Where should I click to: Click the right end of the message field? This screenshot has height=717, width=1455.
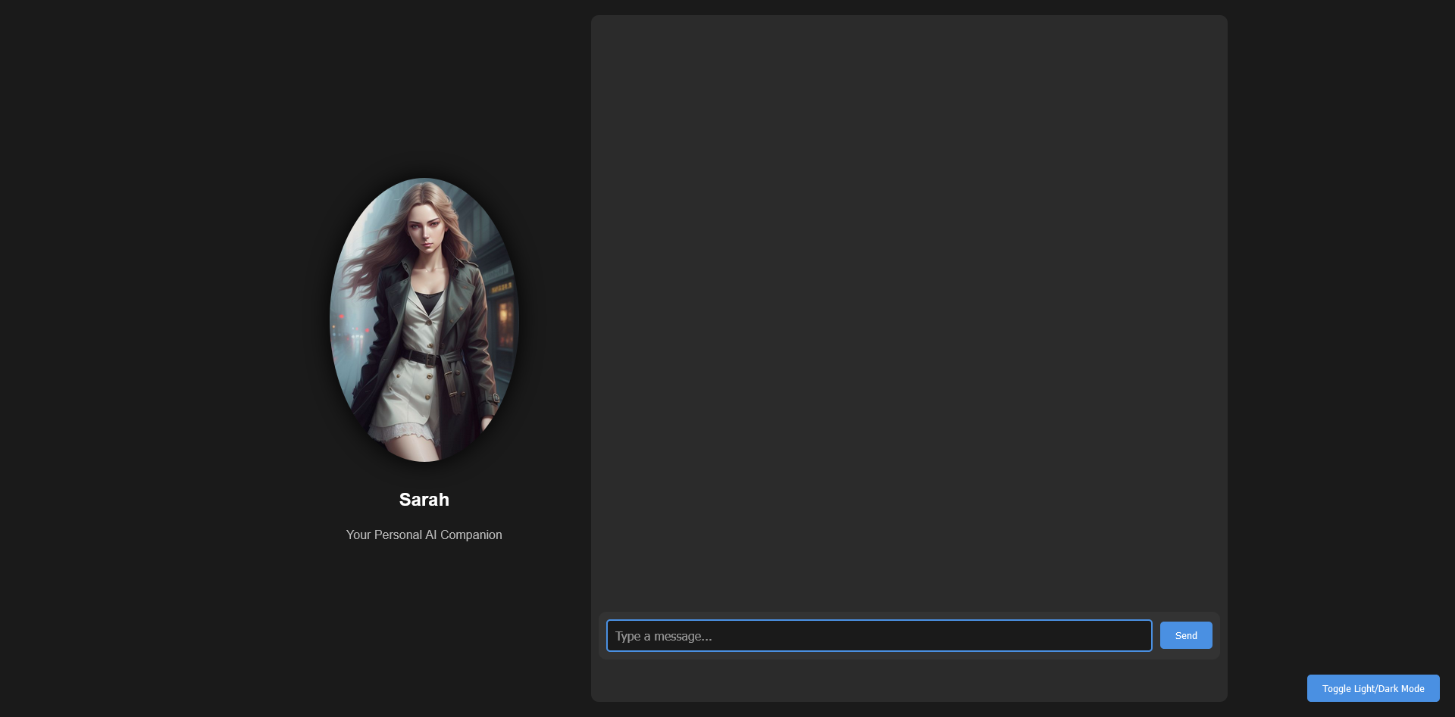(1129, 636)
